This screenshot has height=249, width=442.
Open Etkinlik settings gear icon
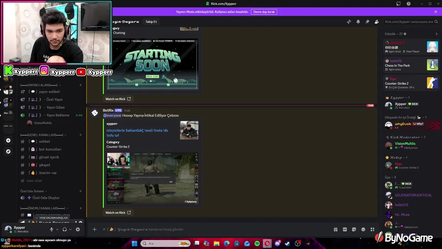[x=405, y=34]
